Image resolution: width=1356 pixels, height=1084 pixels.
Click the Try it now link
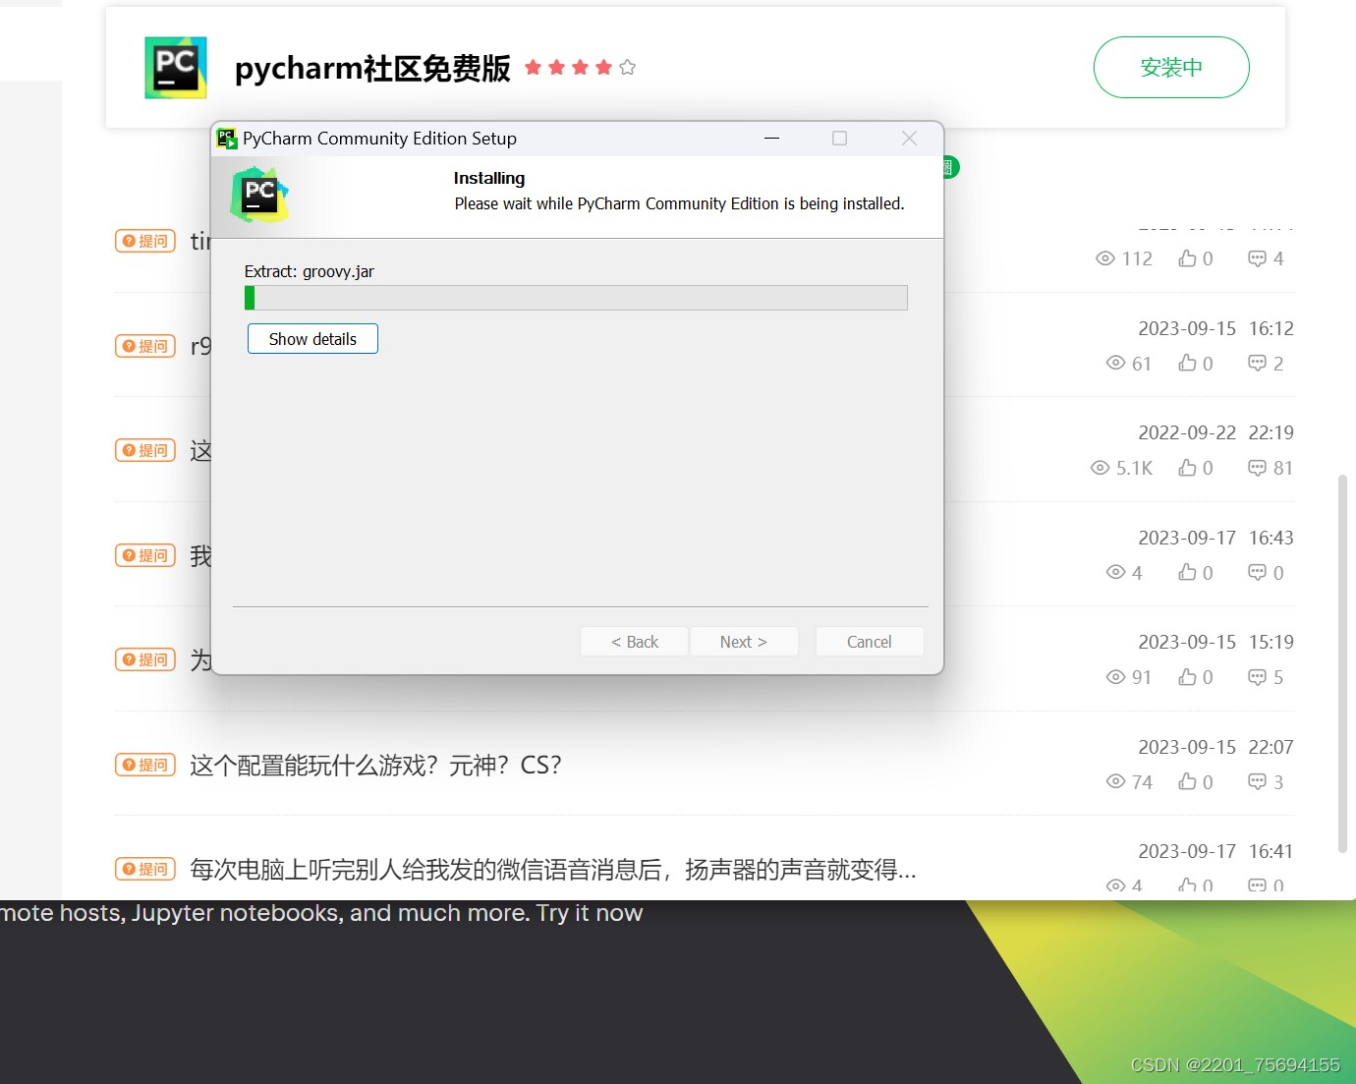click(x=588, y=912)
